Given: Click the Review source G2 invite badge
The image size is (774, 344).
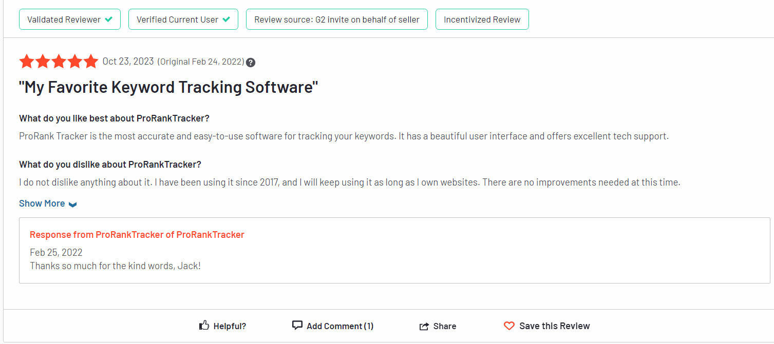Looking at the screenshot, I should [x=337, y=19].
